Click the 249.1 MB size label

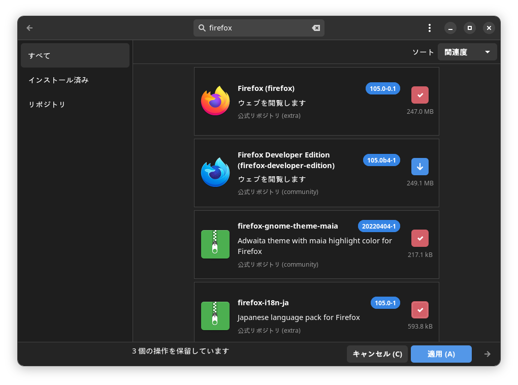point(420,183)
